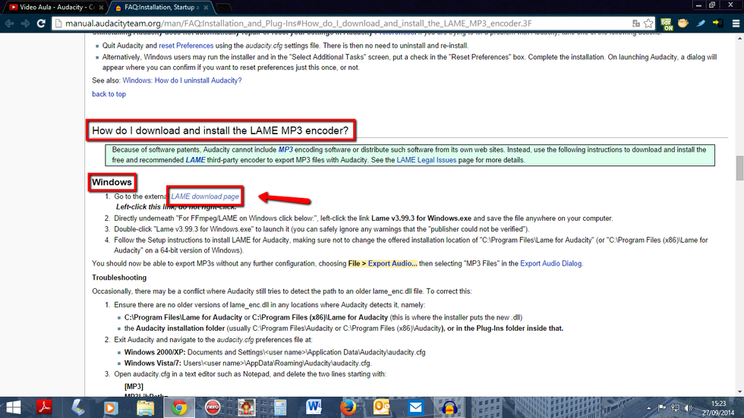Open the reset Preferences link
The image size is (744, 418).
click(x=186, y=46)
